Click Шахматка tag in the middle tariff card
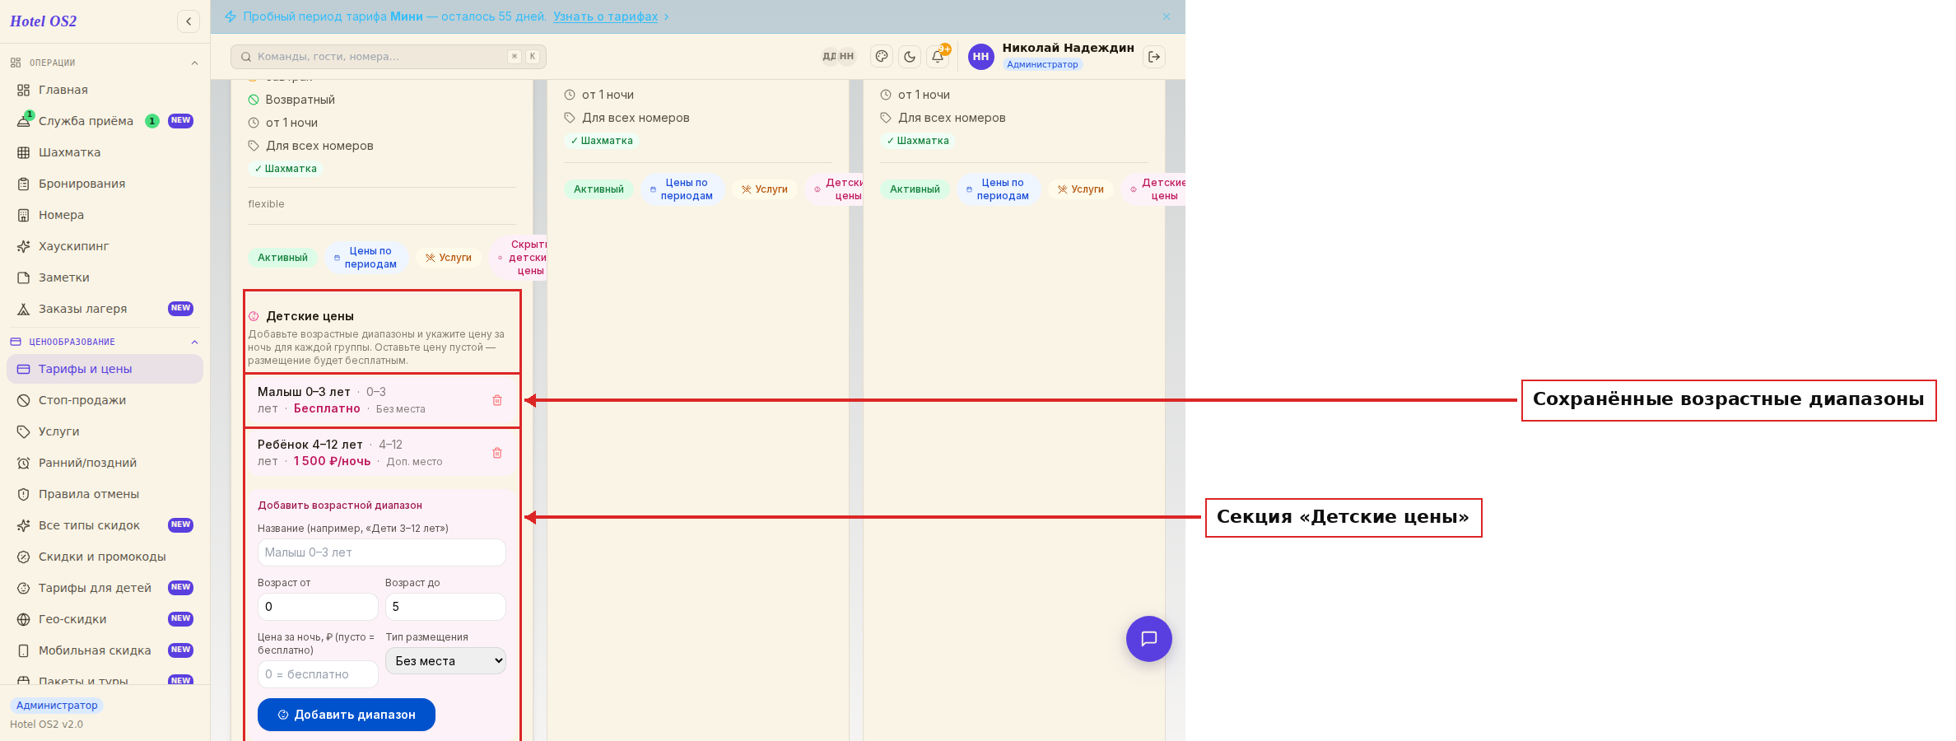This screenshot has width=1956, height=741. click(x=602, y=141)
